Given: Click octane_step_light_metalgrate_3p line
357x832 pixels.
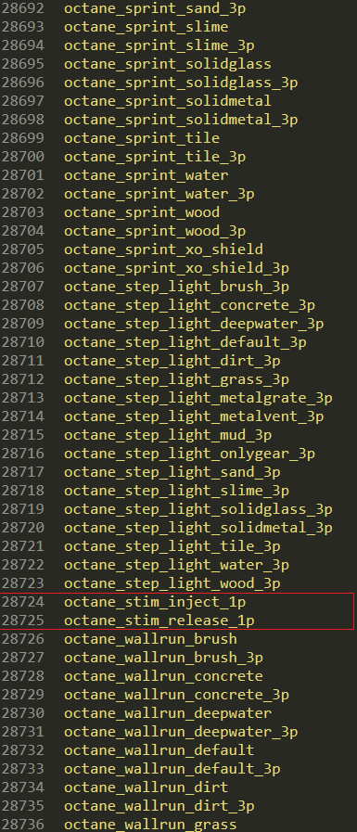Looking at the screenshot, I should pyautogui.click(x=198, y=398).
